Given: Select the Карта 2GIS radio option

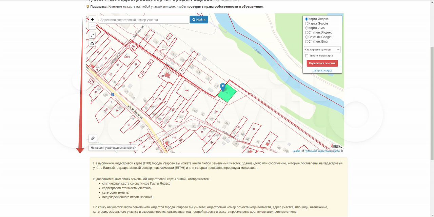Looking at the screenshot, I should (x=307, y=28).
